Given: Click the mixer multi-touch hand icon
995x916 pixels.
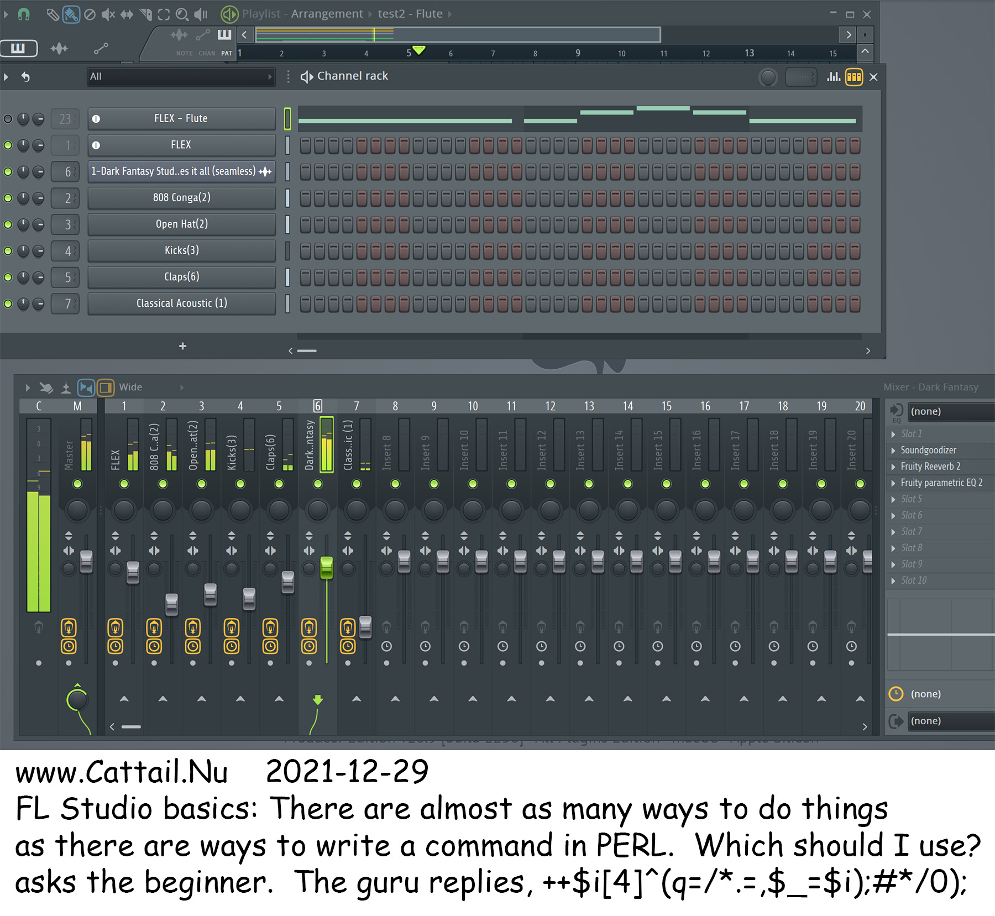Looking at the screenshot, I should pyautogui.click(x=46, y=388).
